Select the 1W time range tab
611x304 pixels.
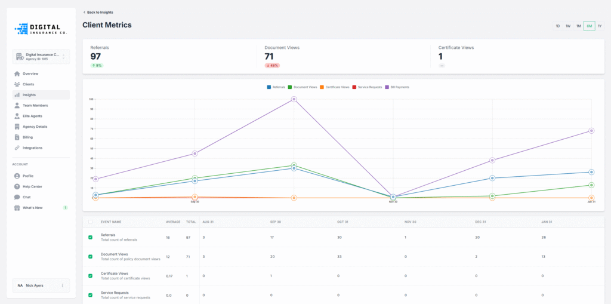pos(568,26)
